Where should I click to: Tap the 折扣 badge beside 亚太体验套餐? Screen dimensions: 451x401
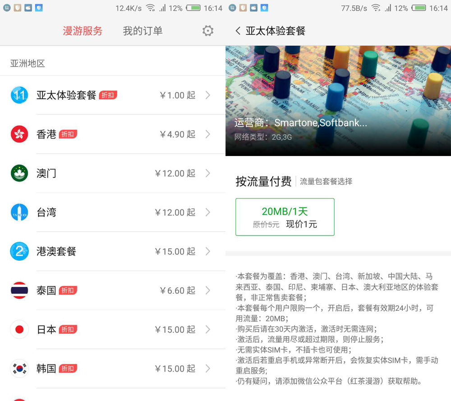click(x=108, y=95)
